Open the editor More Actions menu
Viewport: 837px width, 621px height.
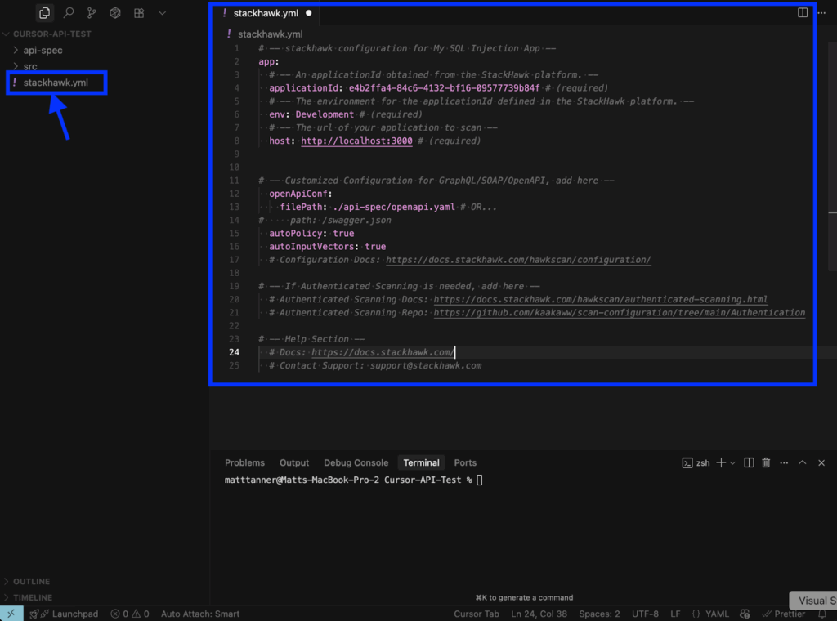click(x=821, y=12)
